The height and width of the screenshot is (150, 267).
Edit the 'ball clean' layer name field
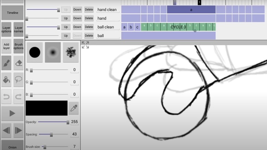[108, 27]
